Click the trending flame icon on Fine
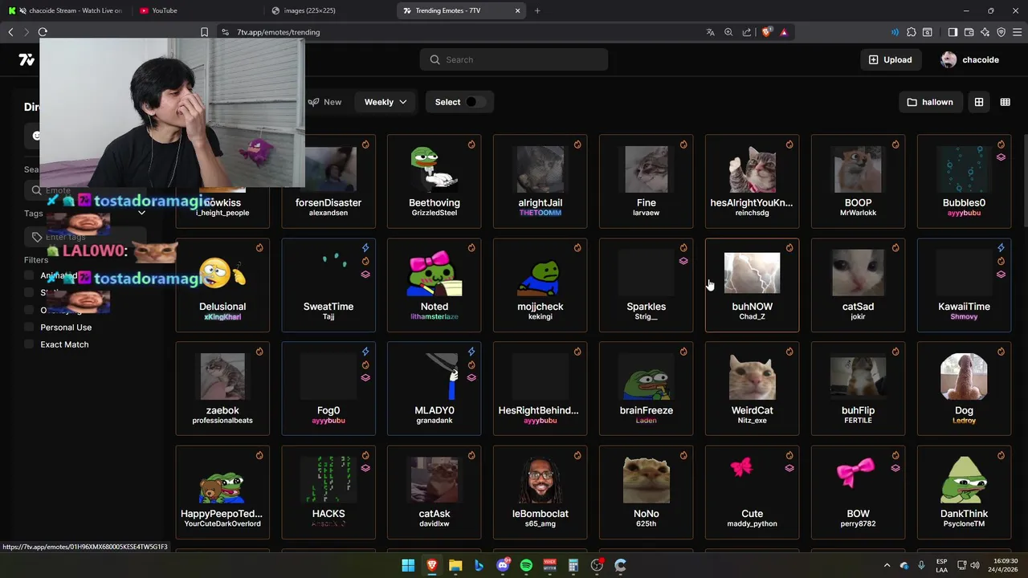 pos(683,144)
